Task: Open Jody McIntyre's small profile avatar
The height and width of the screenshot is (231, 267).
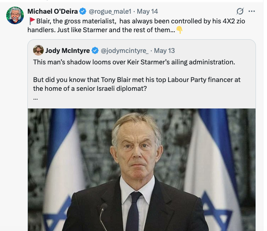Action: (x=38, y=50)
